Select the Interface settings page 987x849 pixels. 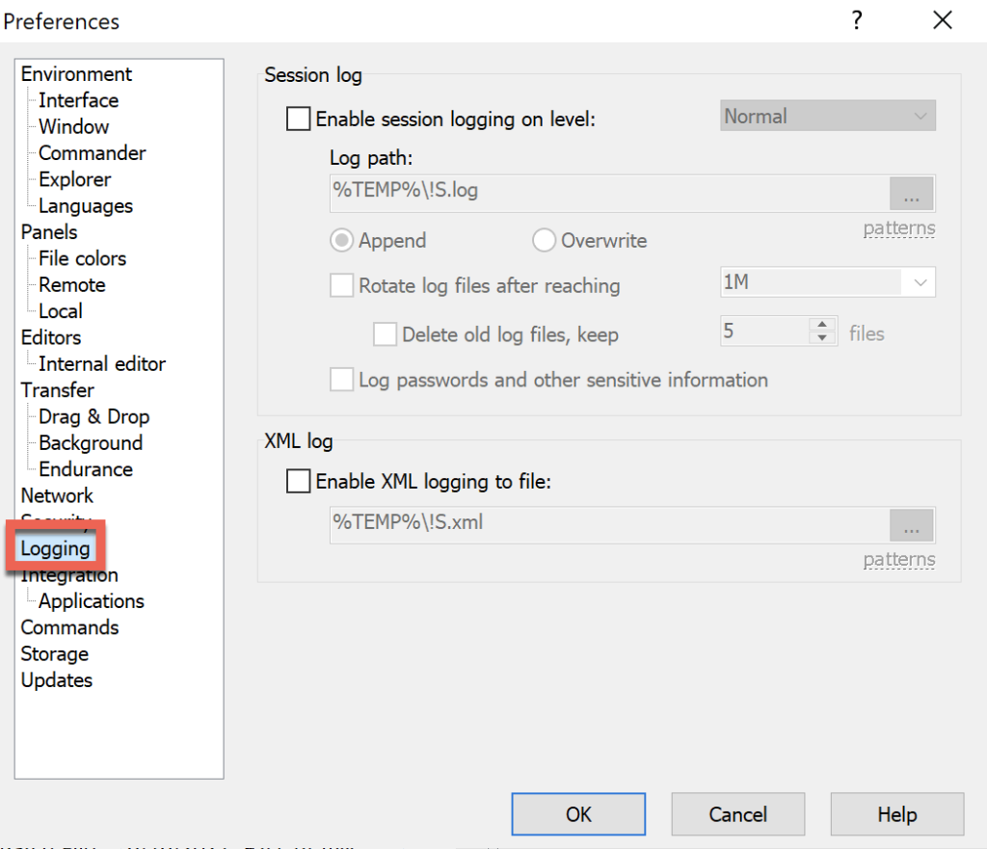(x=78, y=100)
